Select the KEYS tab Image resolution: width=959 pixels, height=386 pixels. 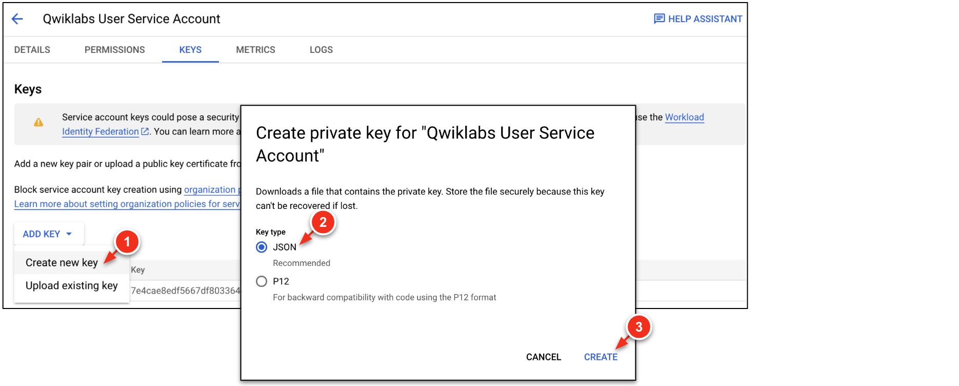(190, 50)
